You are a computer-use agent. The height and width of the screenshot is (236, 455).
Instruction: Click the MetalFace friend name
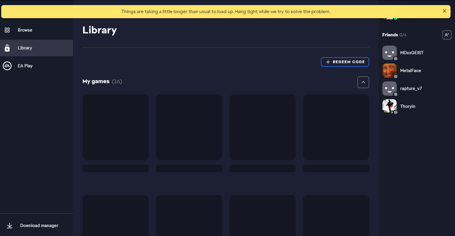click(410, 71)
